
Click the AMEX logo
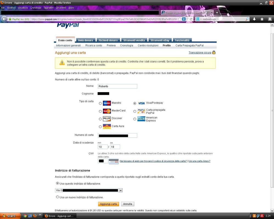pos(141,119)
